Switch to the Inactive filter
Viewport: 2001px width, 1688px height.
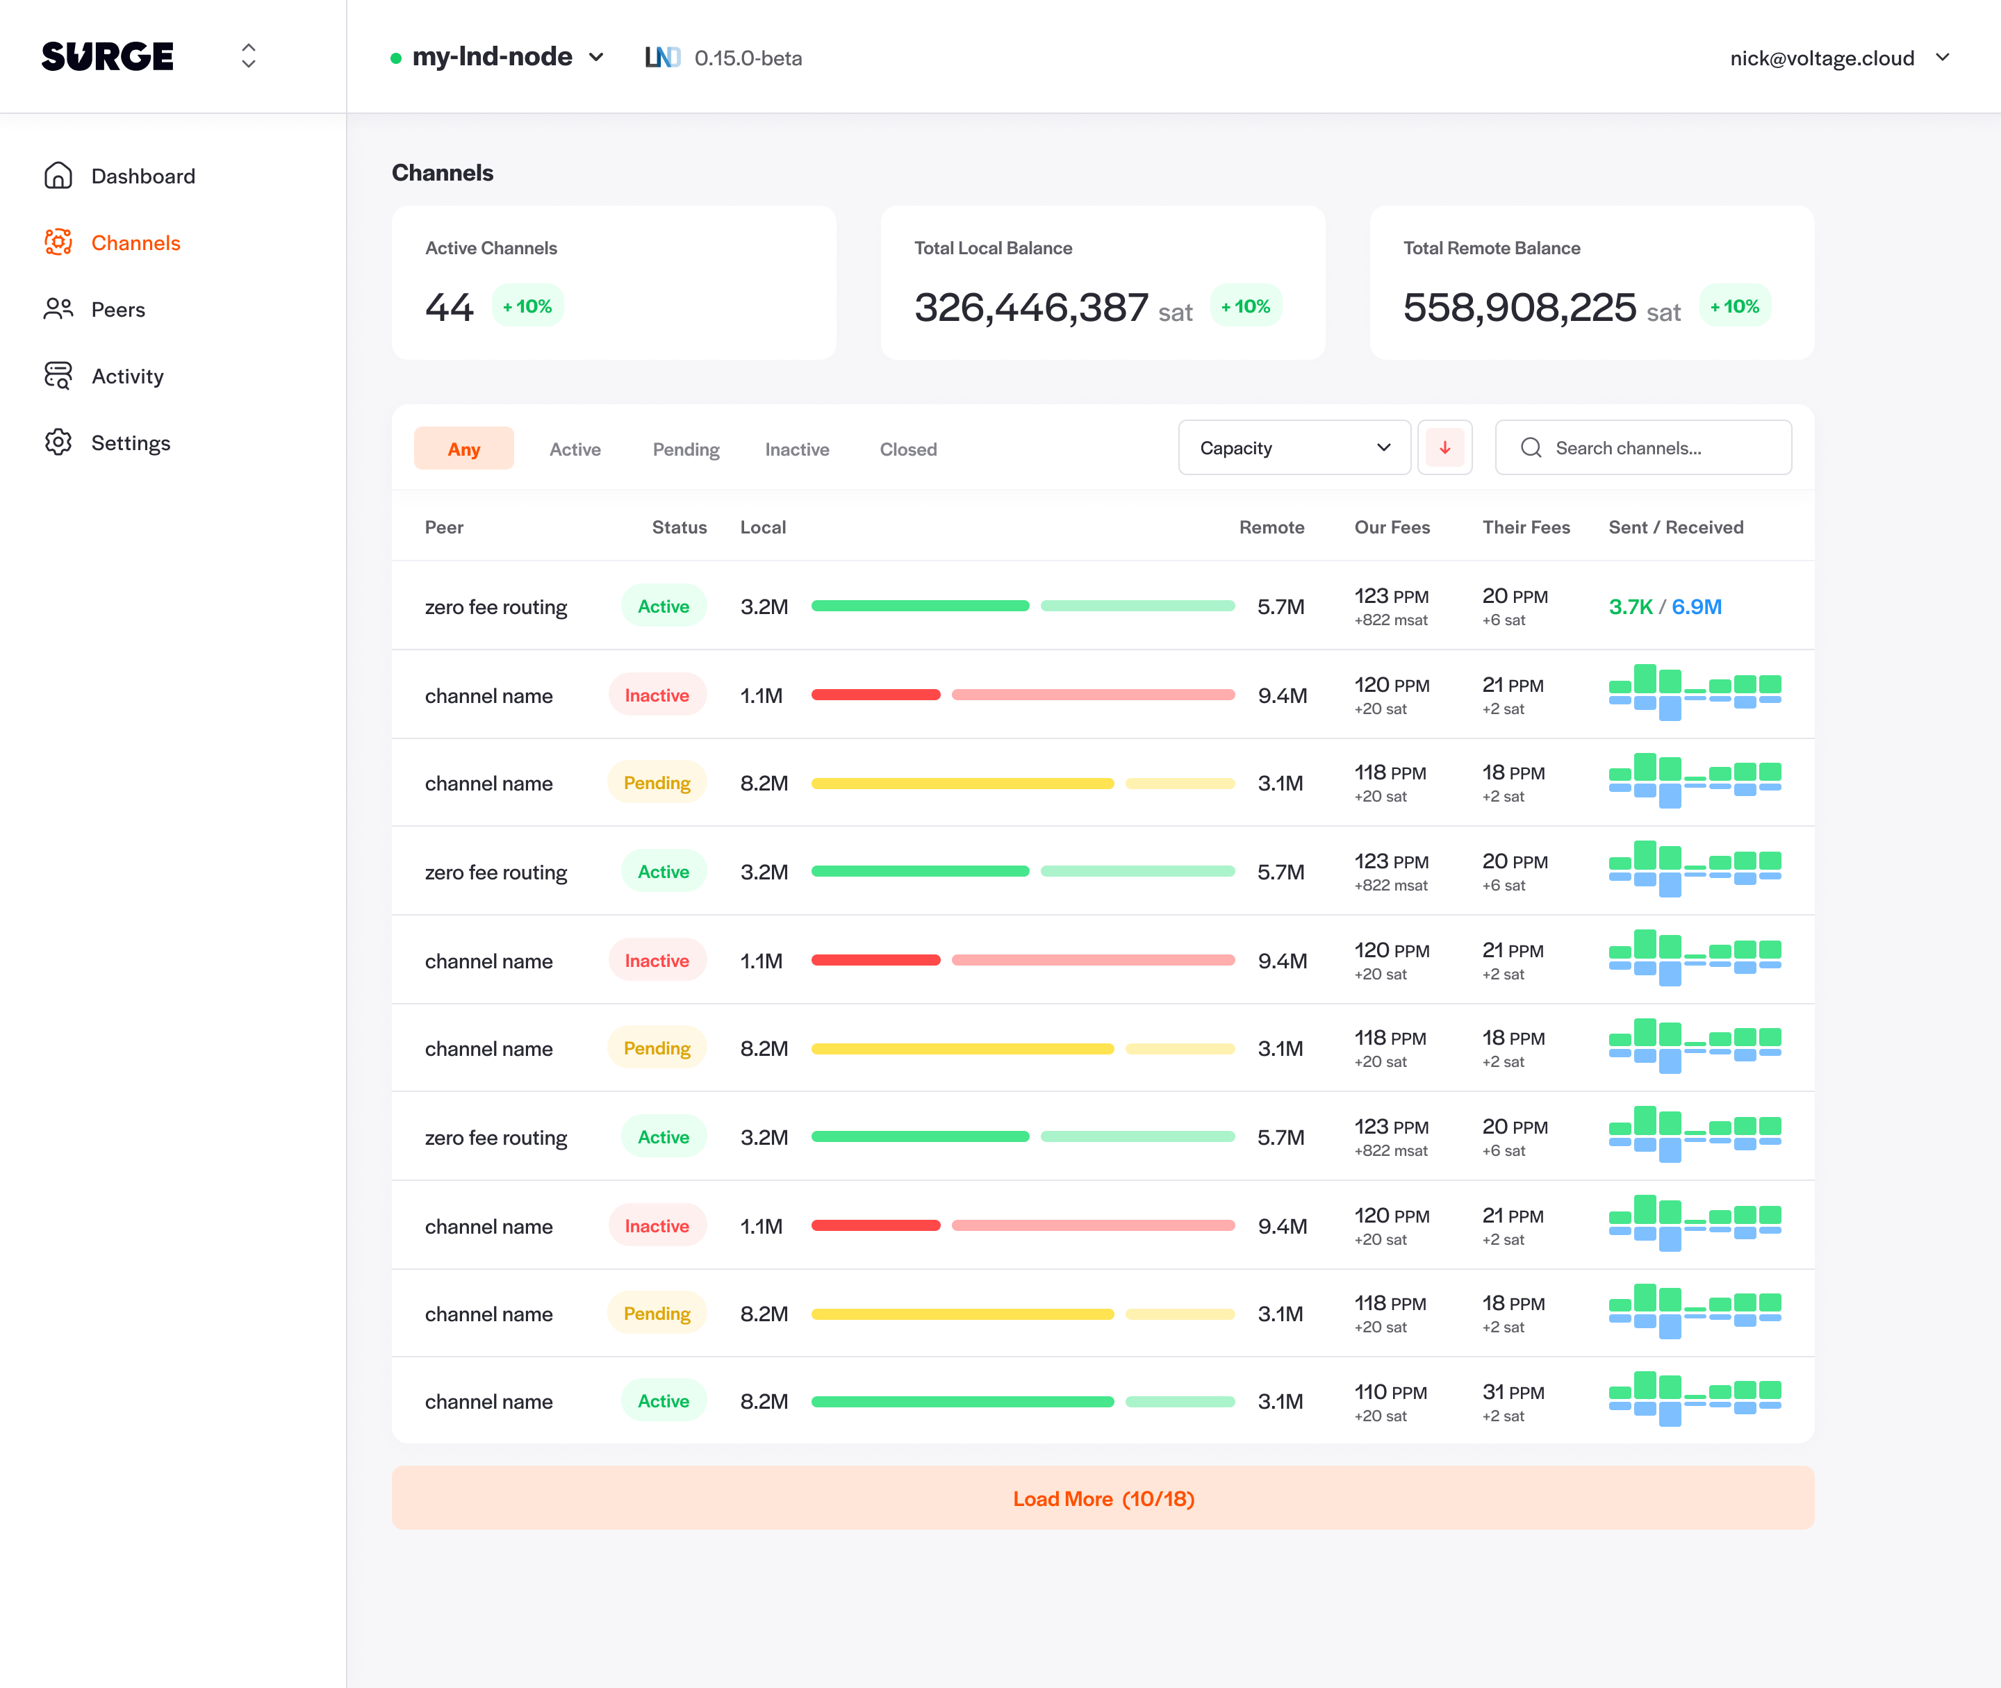point(796,449)
